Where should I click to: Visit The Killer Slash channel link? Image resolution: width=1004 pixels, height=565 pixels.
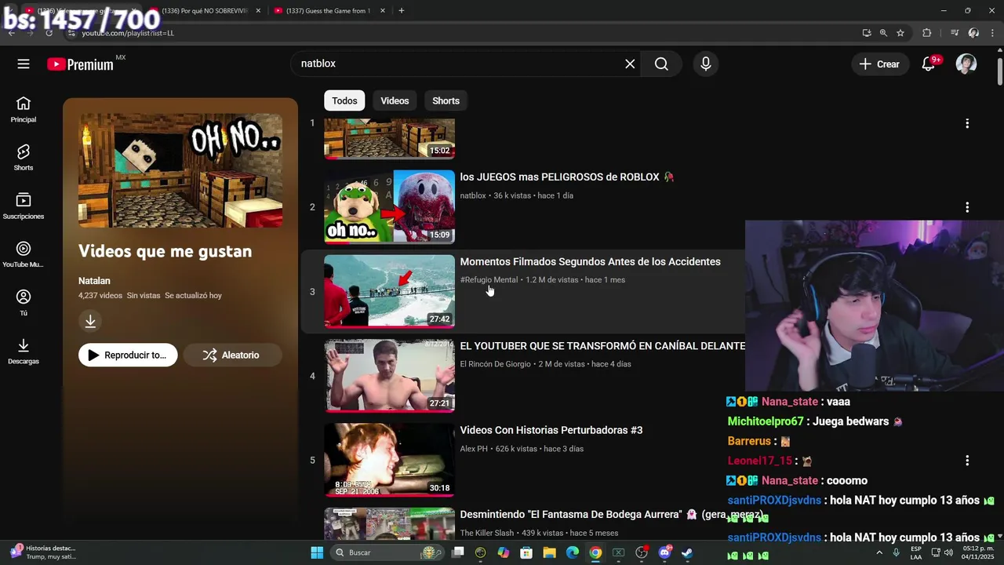[487, 534]
